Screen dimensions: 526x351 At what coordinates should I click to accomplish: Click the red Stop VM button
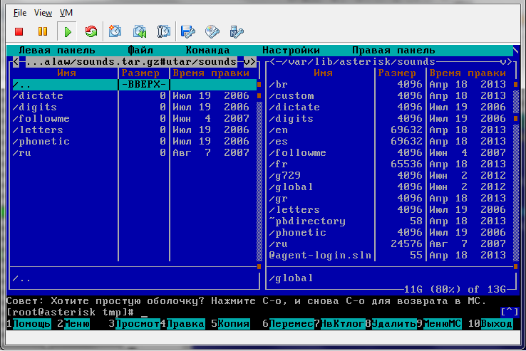pyautogui.click(x=19, y=31)
